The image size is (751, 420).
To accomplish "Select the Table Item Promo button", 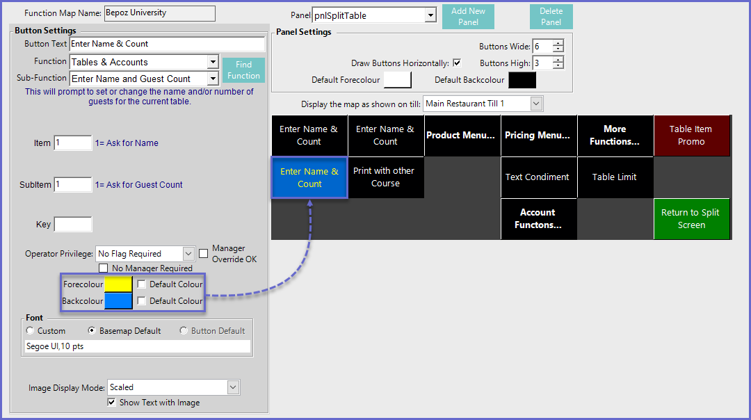I will 692,136.
